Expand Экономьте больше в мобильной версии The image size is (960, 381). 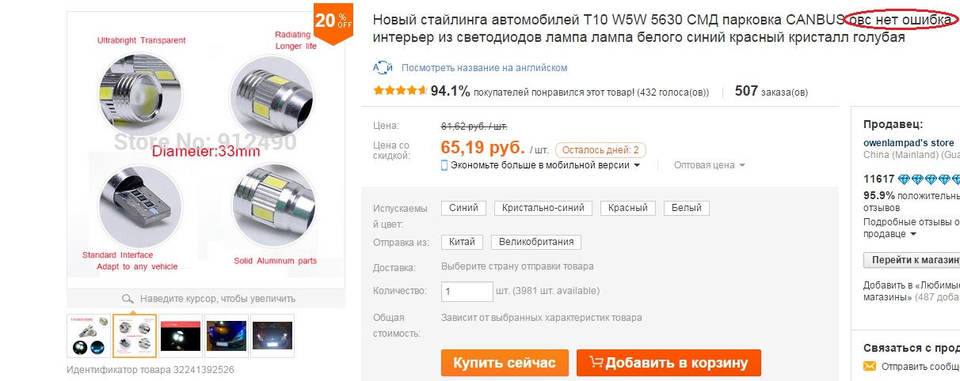[540, 165]
